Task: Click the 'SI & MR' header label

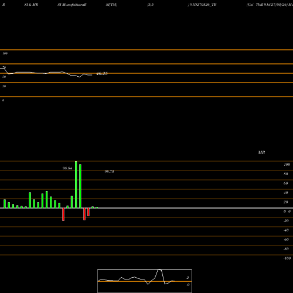Action: pos(31,5)
